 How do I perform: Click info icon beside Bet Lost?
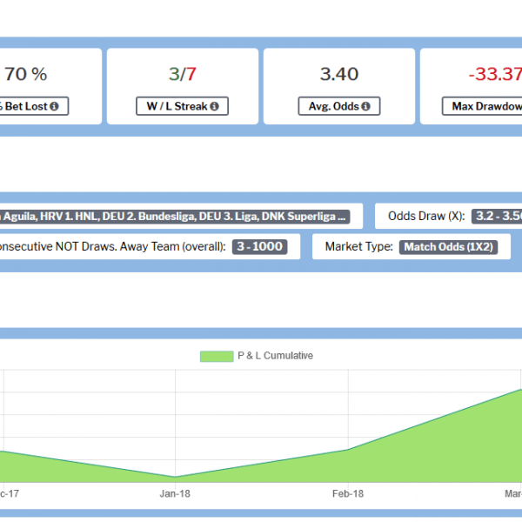click(54, 106)
